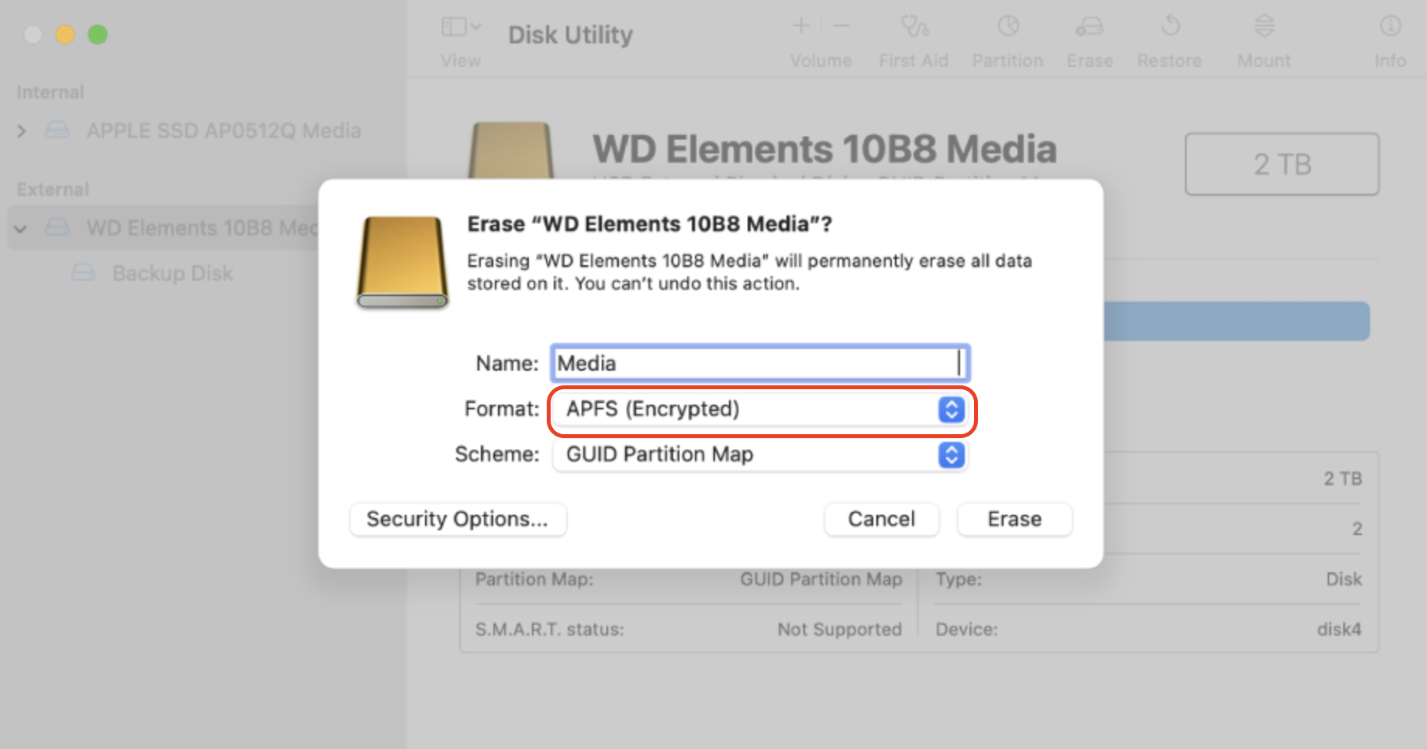Viewport: 1427px width, 749px height.
Task: Select WD Elements 10B8 Media in sidebar
Action: coord(203,227)
